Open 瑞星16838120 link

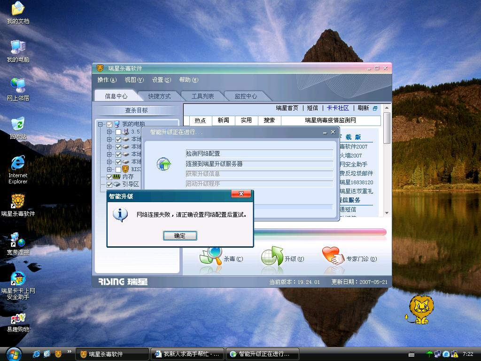click(356, 182)
